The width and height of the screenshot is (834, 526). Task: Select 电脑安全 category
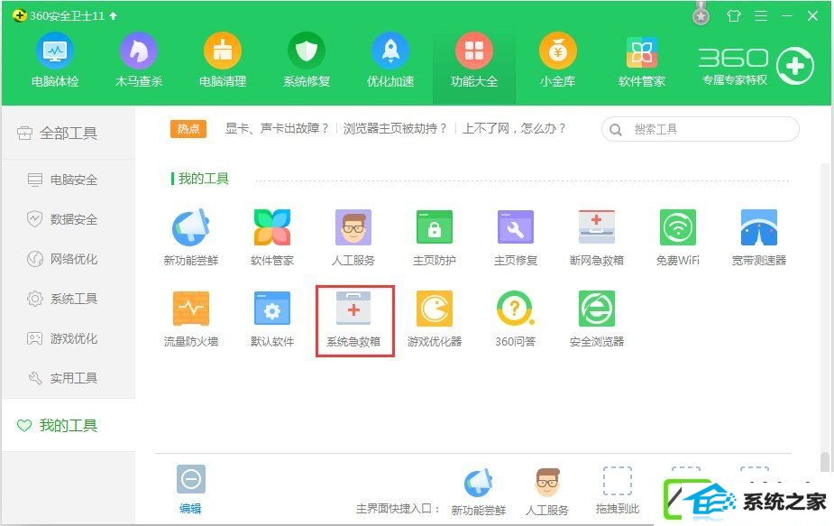tap(69, 180)
